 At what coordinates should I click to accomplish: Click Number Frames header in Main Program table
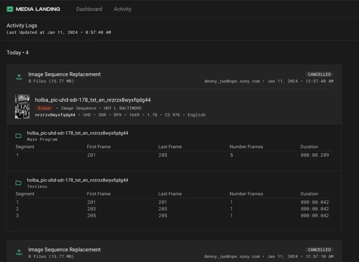tap(246, 147)
